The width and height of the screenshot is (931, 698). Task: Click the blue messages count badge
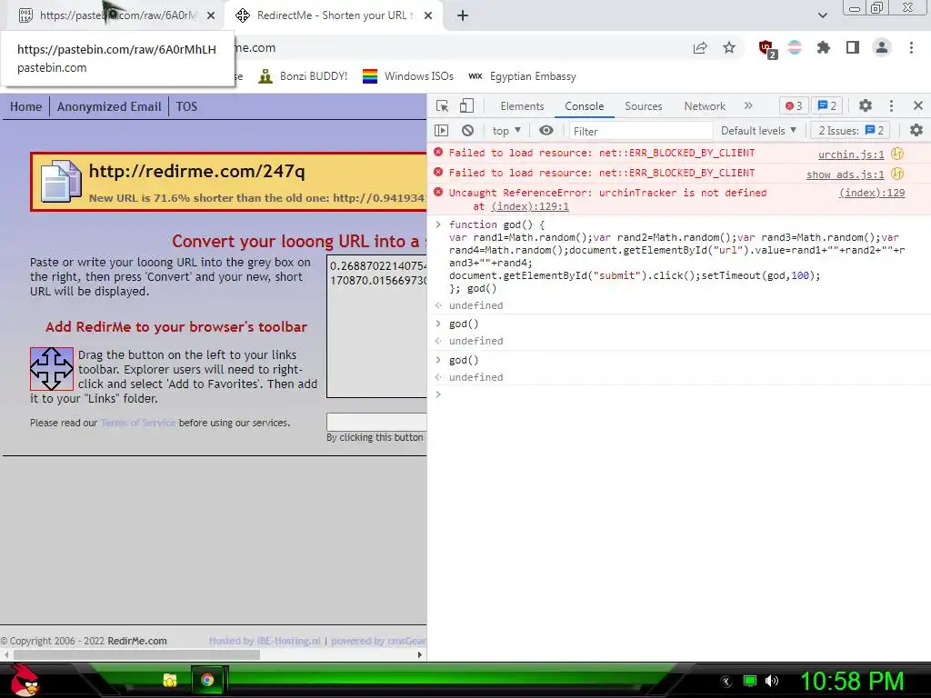827,105
